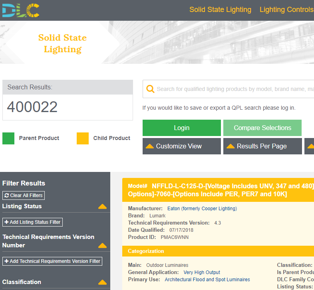The width and height of the screenshot is (314, 290).
Task: Click the Date Qualified 07/17/2018 value
Action: tap(181, 230)
